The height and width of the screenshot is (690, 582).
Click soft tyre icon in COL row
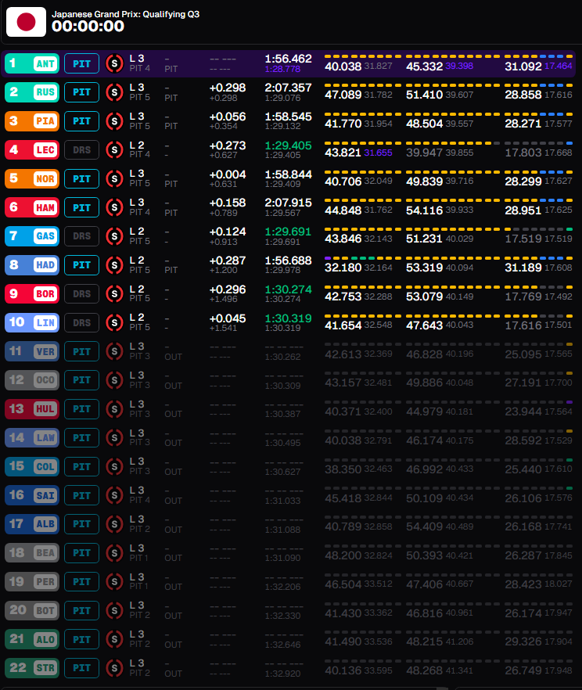[x=114, y=467]
